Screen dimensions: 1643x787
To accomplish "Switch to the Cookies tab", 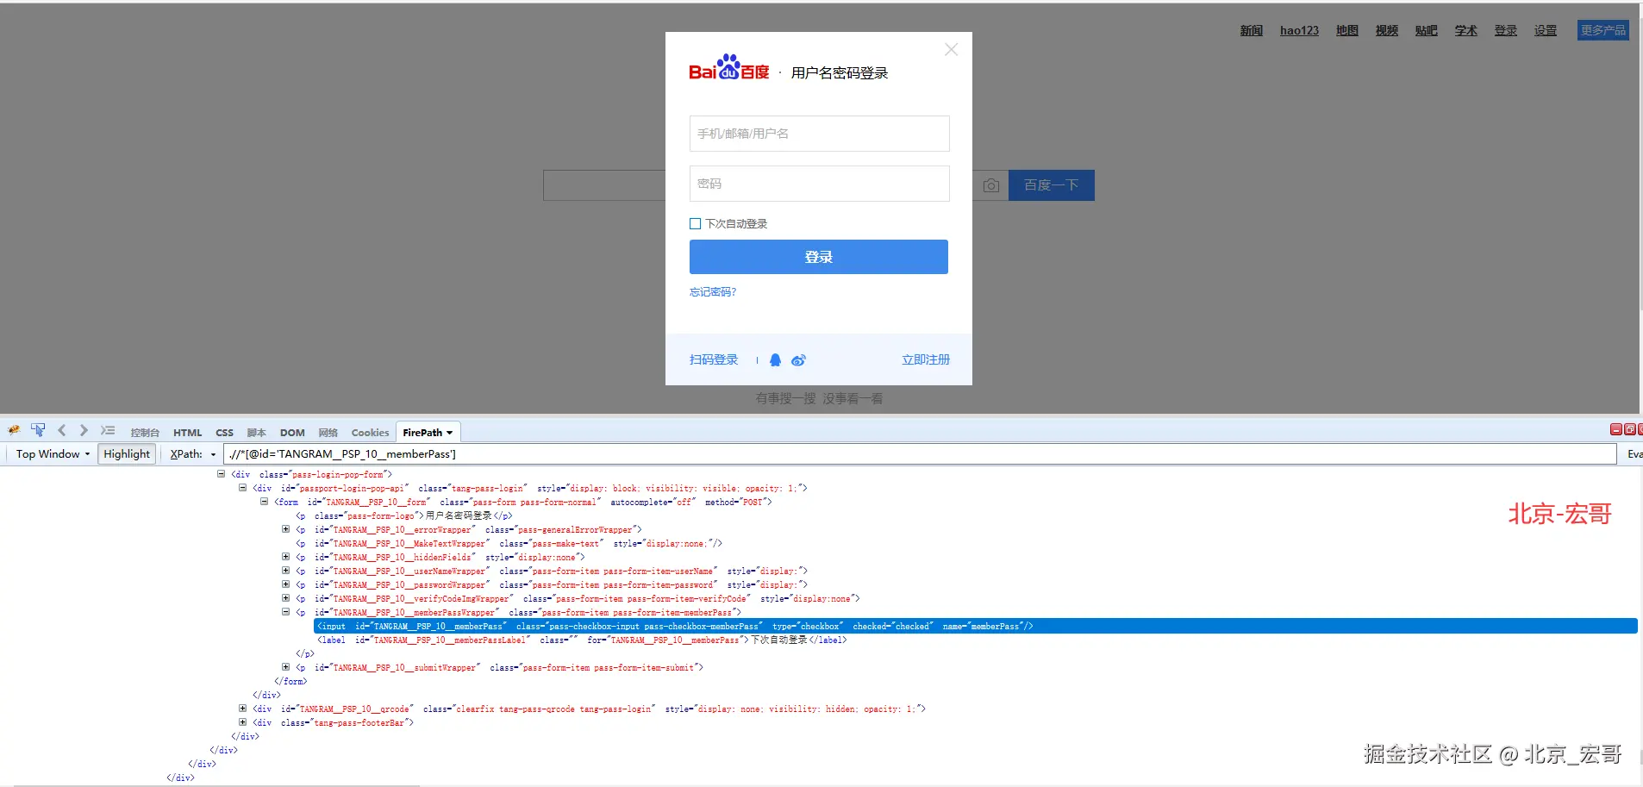I will pos(370,433).
